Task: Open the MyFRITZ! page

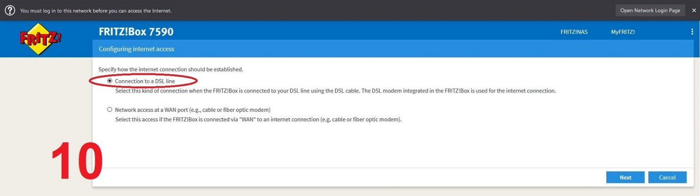Action: point(623,32)
